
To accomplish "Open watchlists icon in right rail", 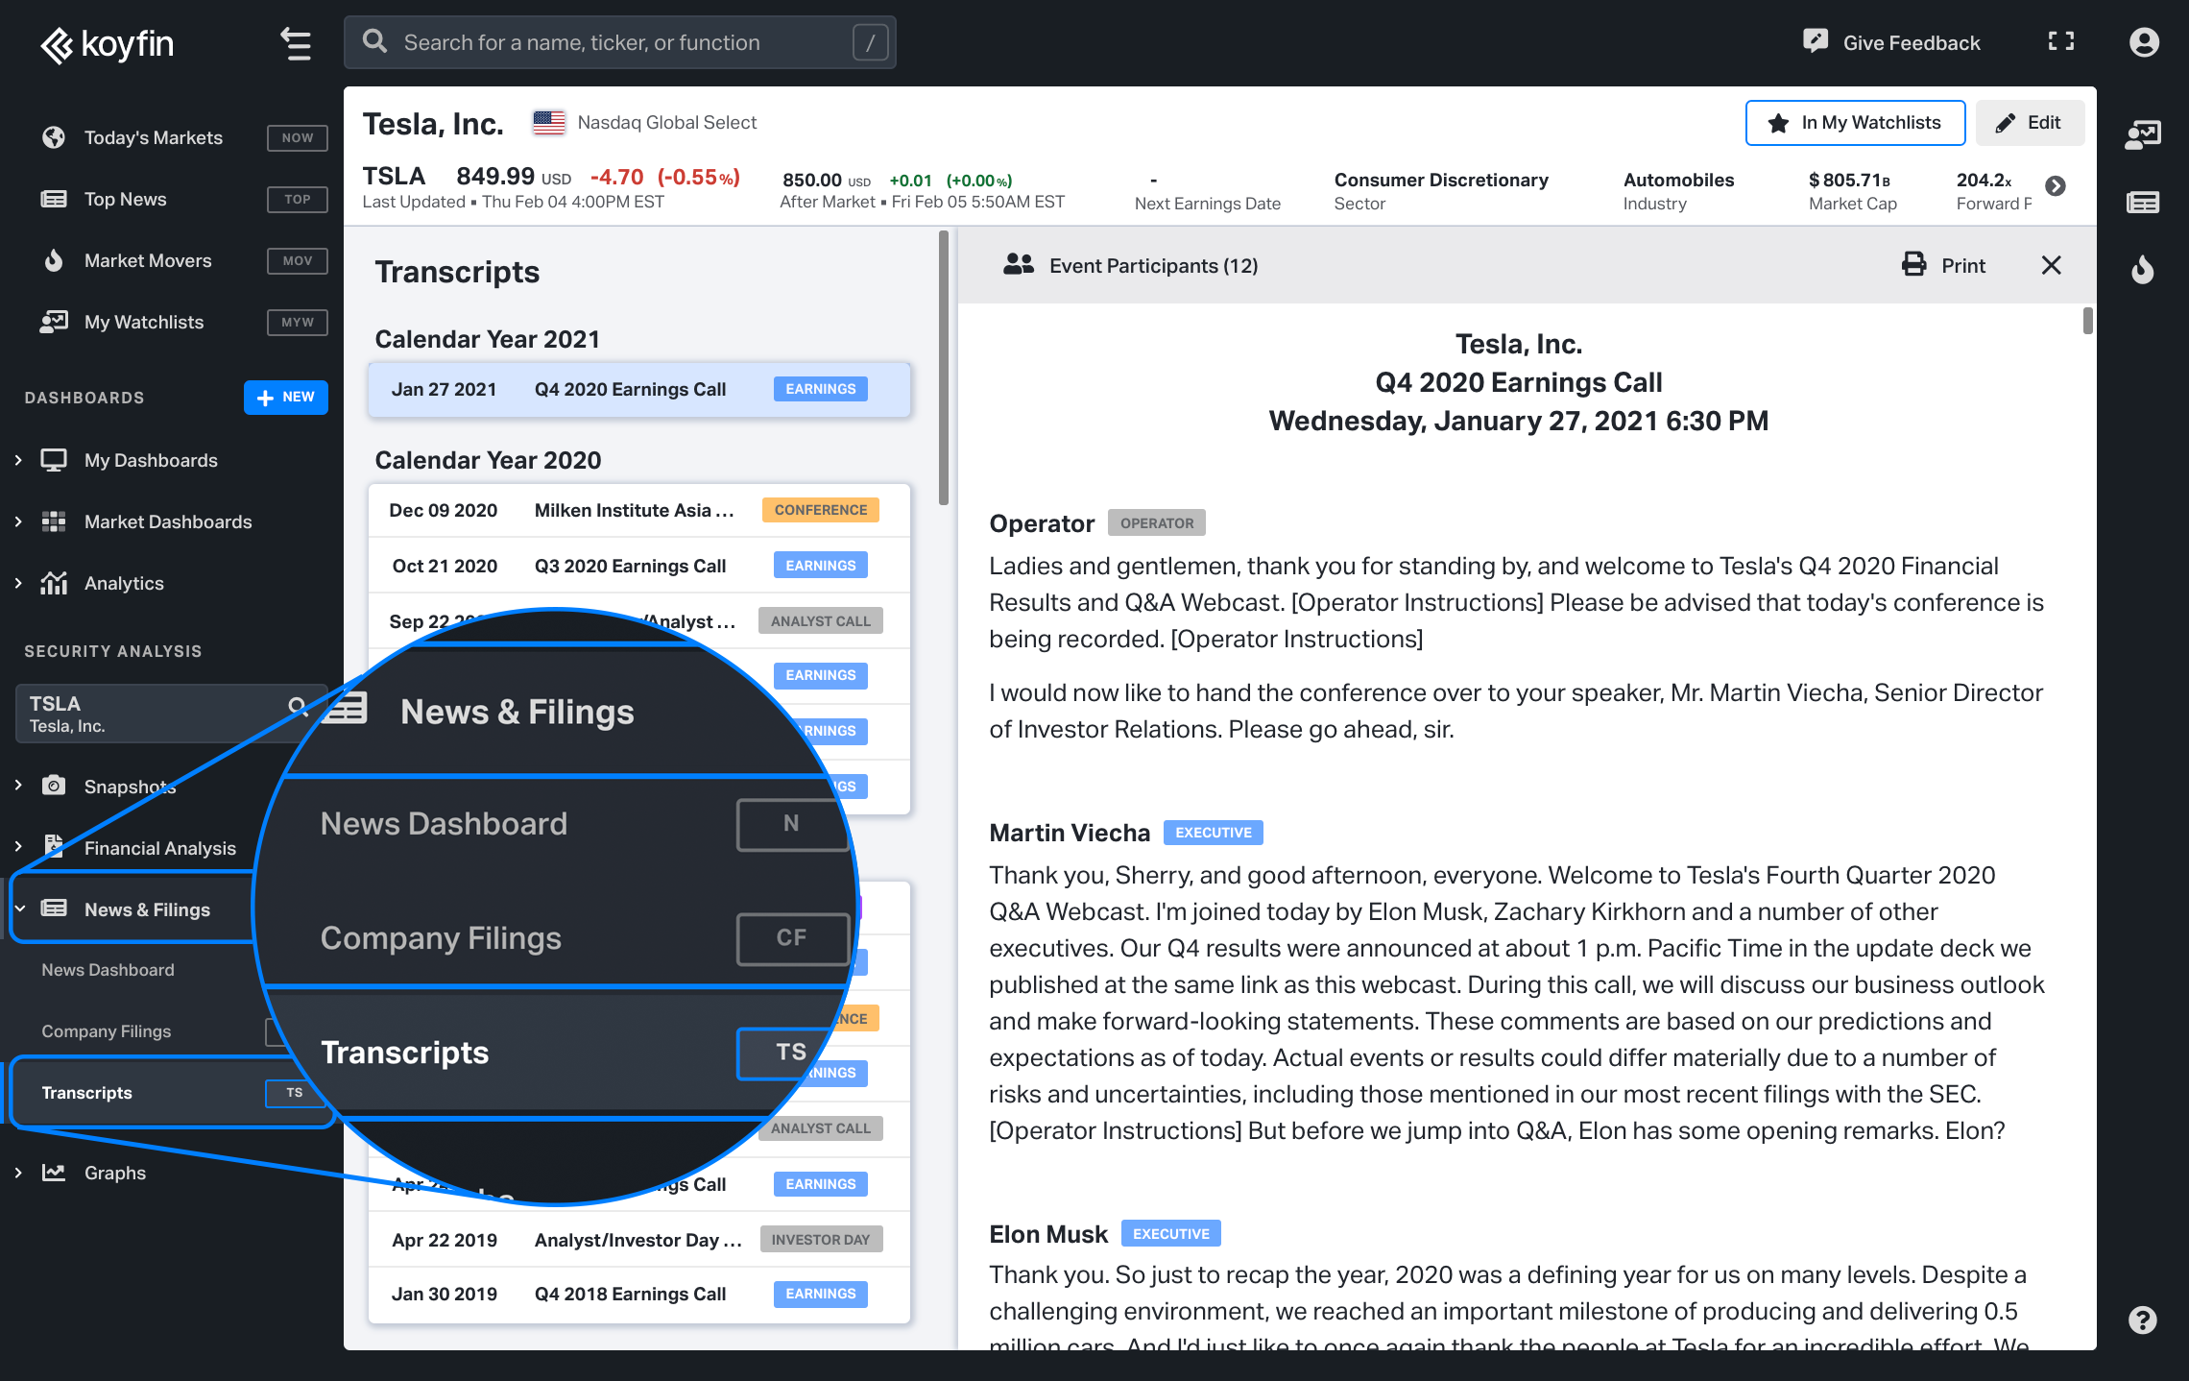I will [2143, 135].
